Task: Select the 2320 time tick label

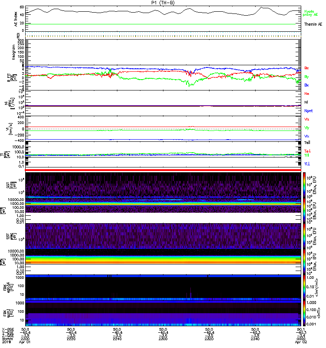Action: [209, 339]
